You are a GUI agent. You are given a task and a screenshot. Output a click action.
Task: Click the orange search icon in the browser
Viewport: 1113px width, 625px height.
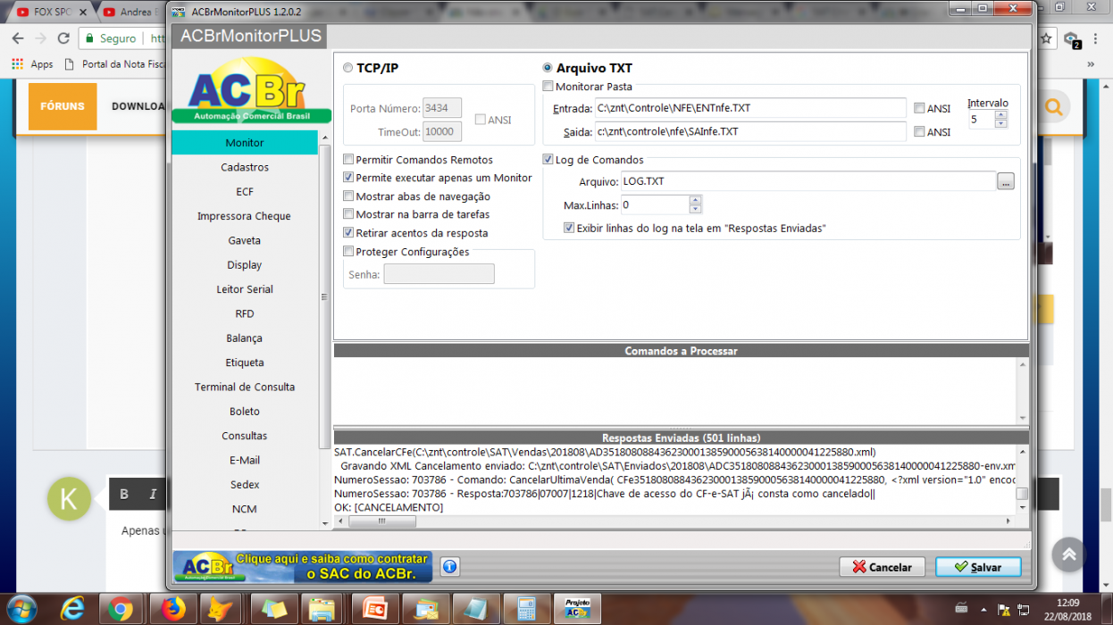pos(1053,107)
